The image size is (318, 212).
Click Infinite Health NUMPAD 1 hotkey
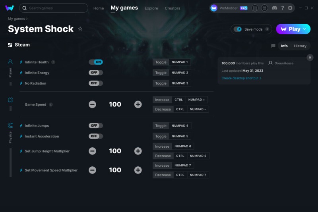pos(180,62)
